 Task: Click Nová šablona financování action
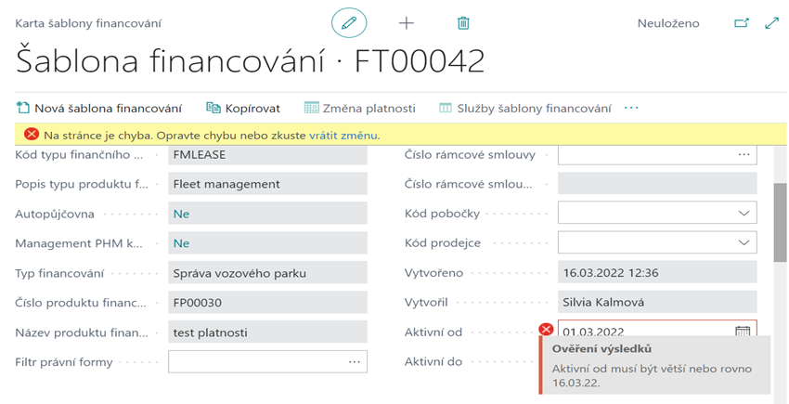(x=99, y=108)
